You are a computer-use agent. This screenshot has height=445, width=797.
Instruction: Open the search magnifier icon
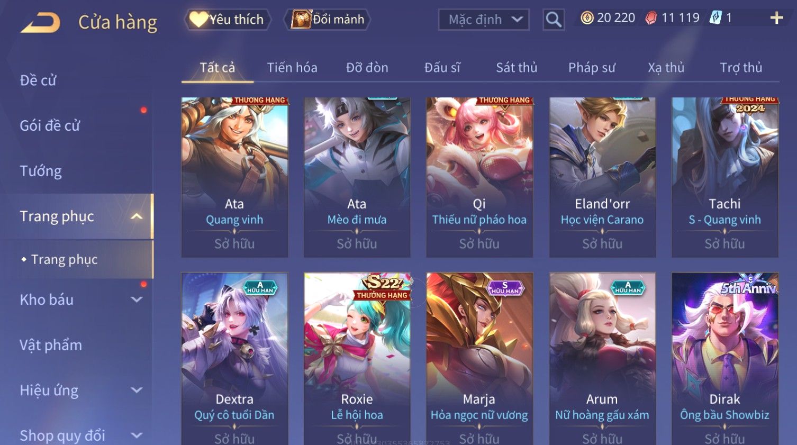pos(554,20)
